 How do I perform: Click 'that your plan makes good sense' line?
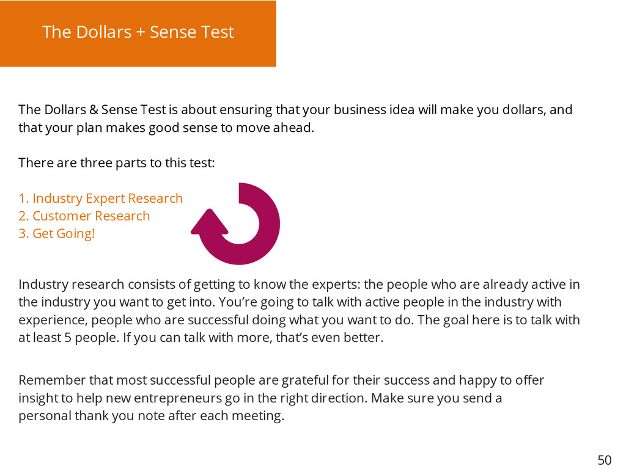[x=166, y=128]
